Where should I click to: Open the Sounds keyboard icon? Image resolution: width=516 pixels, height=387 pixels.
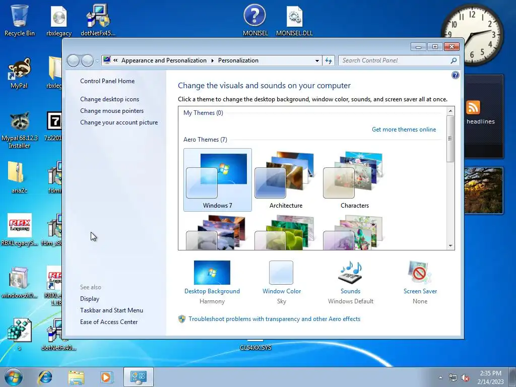351,273
